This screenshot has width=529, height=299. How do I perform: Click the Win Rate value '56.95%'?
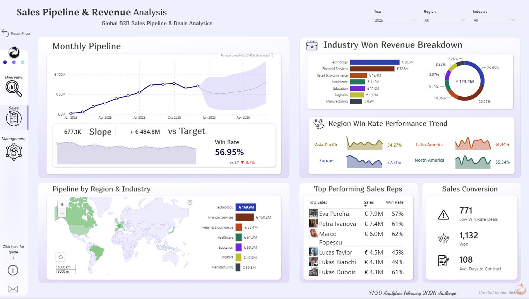click(229, 152)
